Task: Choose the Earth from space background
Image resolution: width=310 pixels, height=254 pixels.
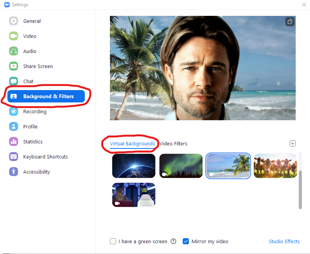Action: tap(134, 165)
